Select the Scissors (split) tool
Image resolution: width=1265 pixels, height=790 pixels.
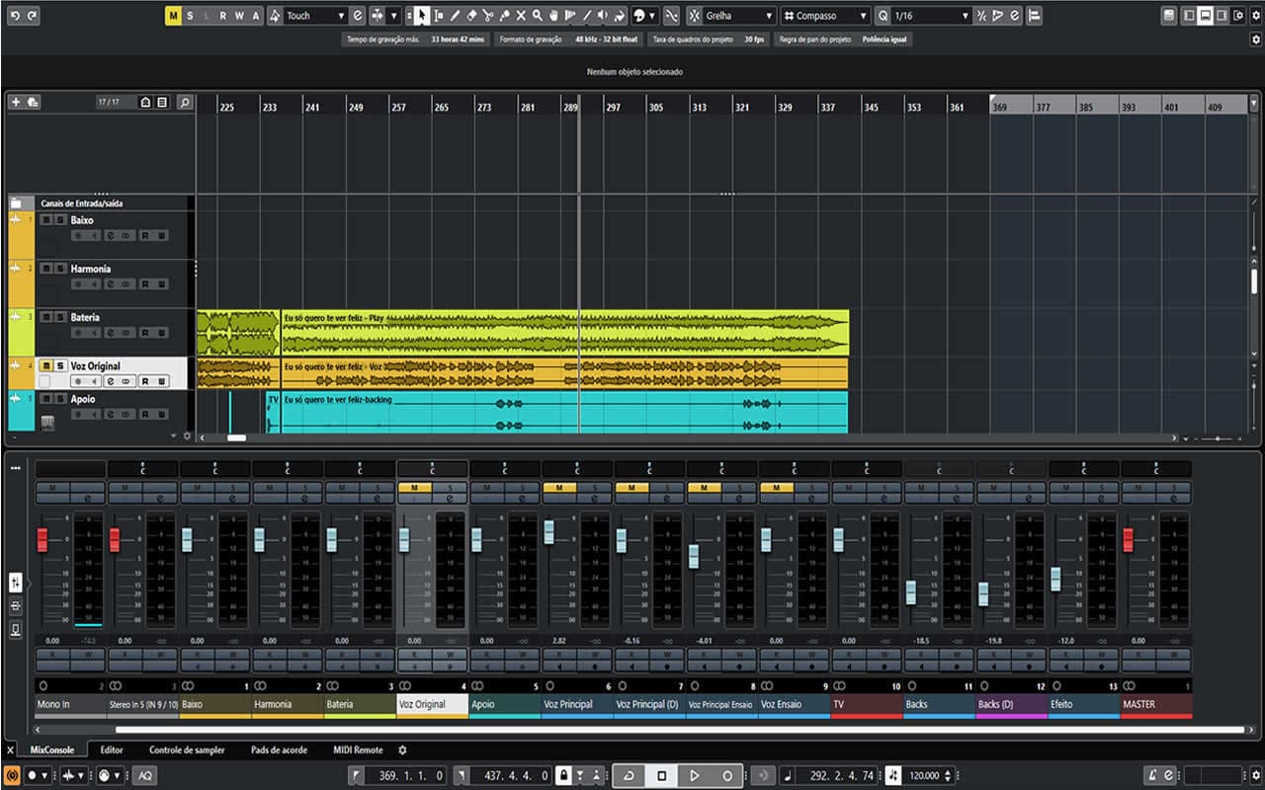(487, 16)
